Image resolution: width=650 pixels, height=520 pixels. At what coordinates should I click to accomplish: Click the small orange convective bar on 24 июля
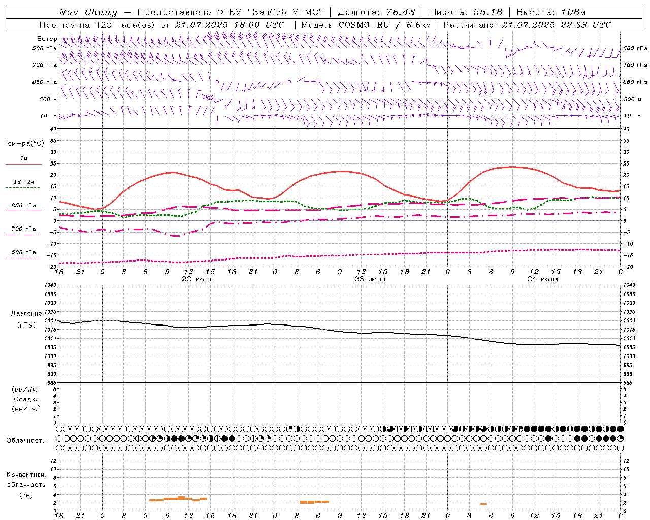pyautogui.click(x=483, y=504)
